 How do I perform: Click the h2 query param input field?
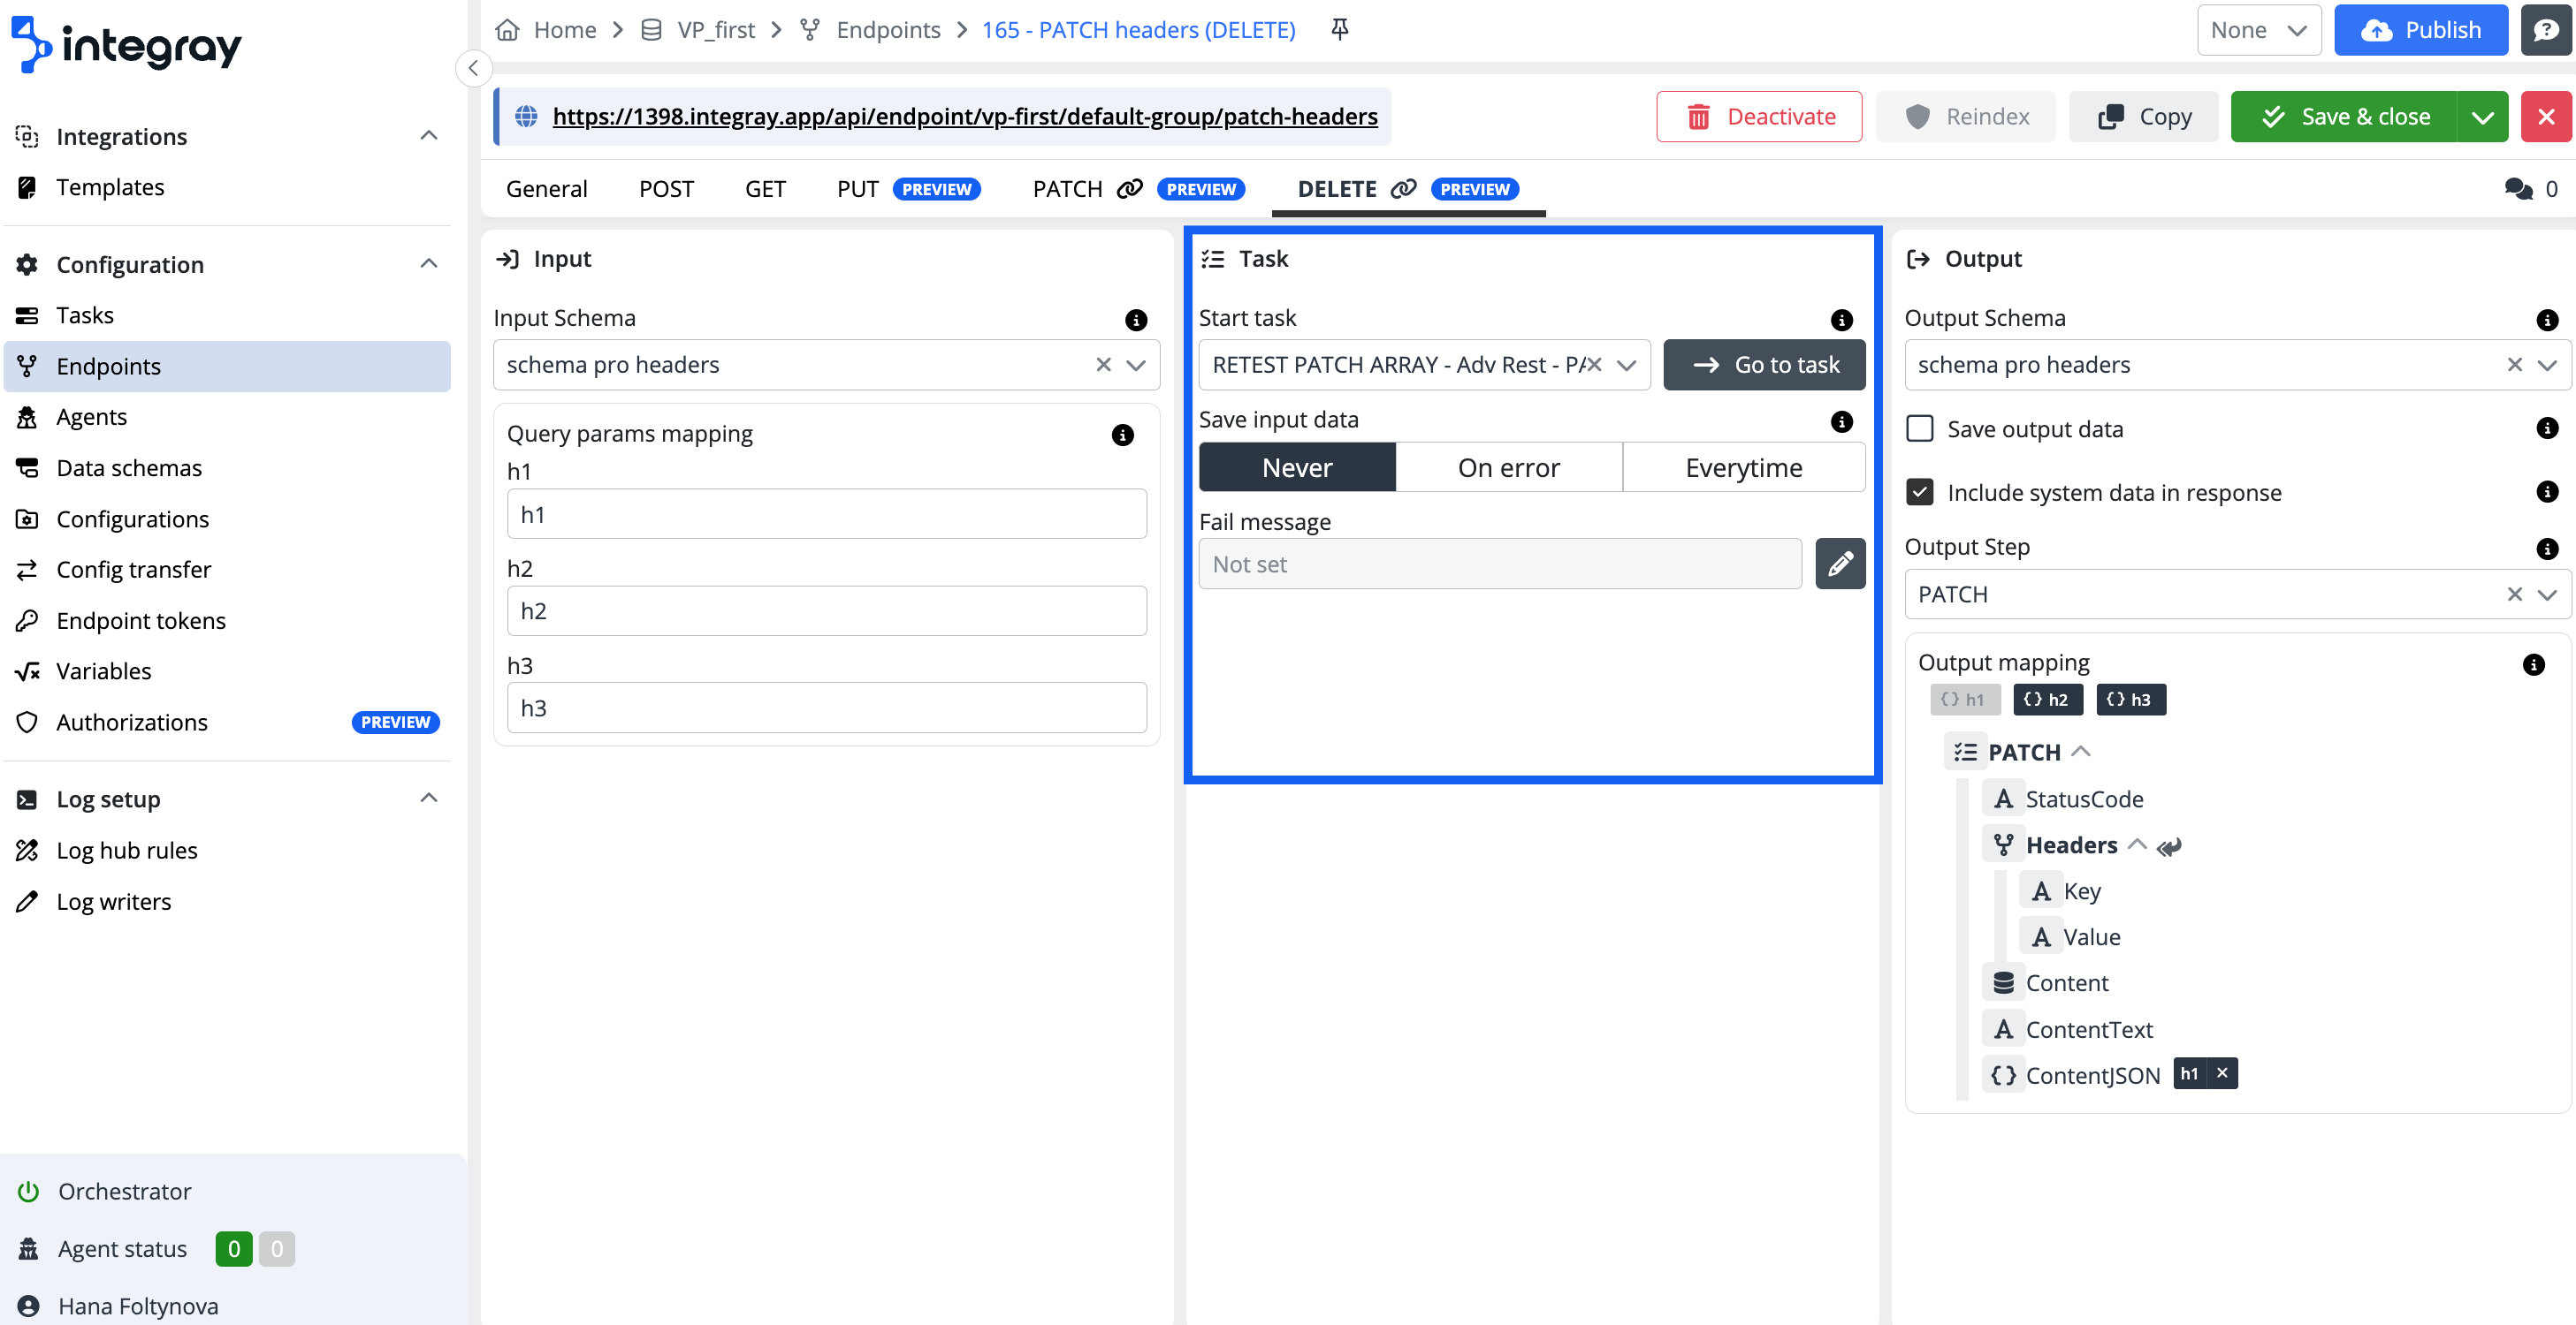pos(826,611)
